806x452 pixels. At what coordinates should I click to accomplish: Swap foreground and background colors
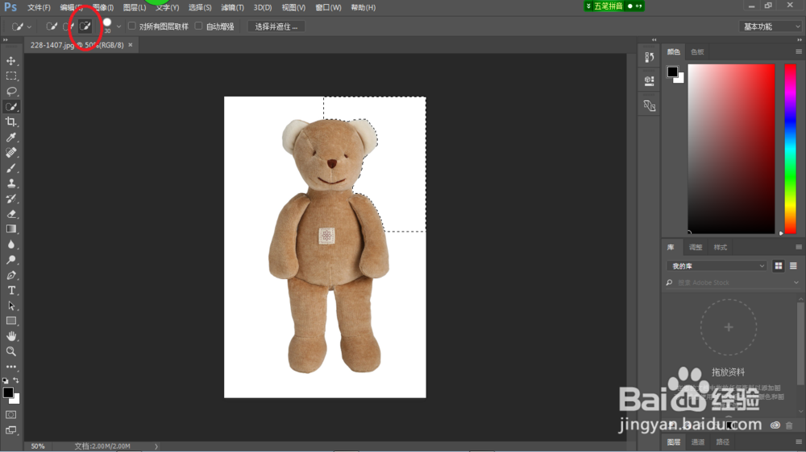click(16, 380)
